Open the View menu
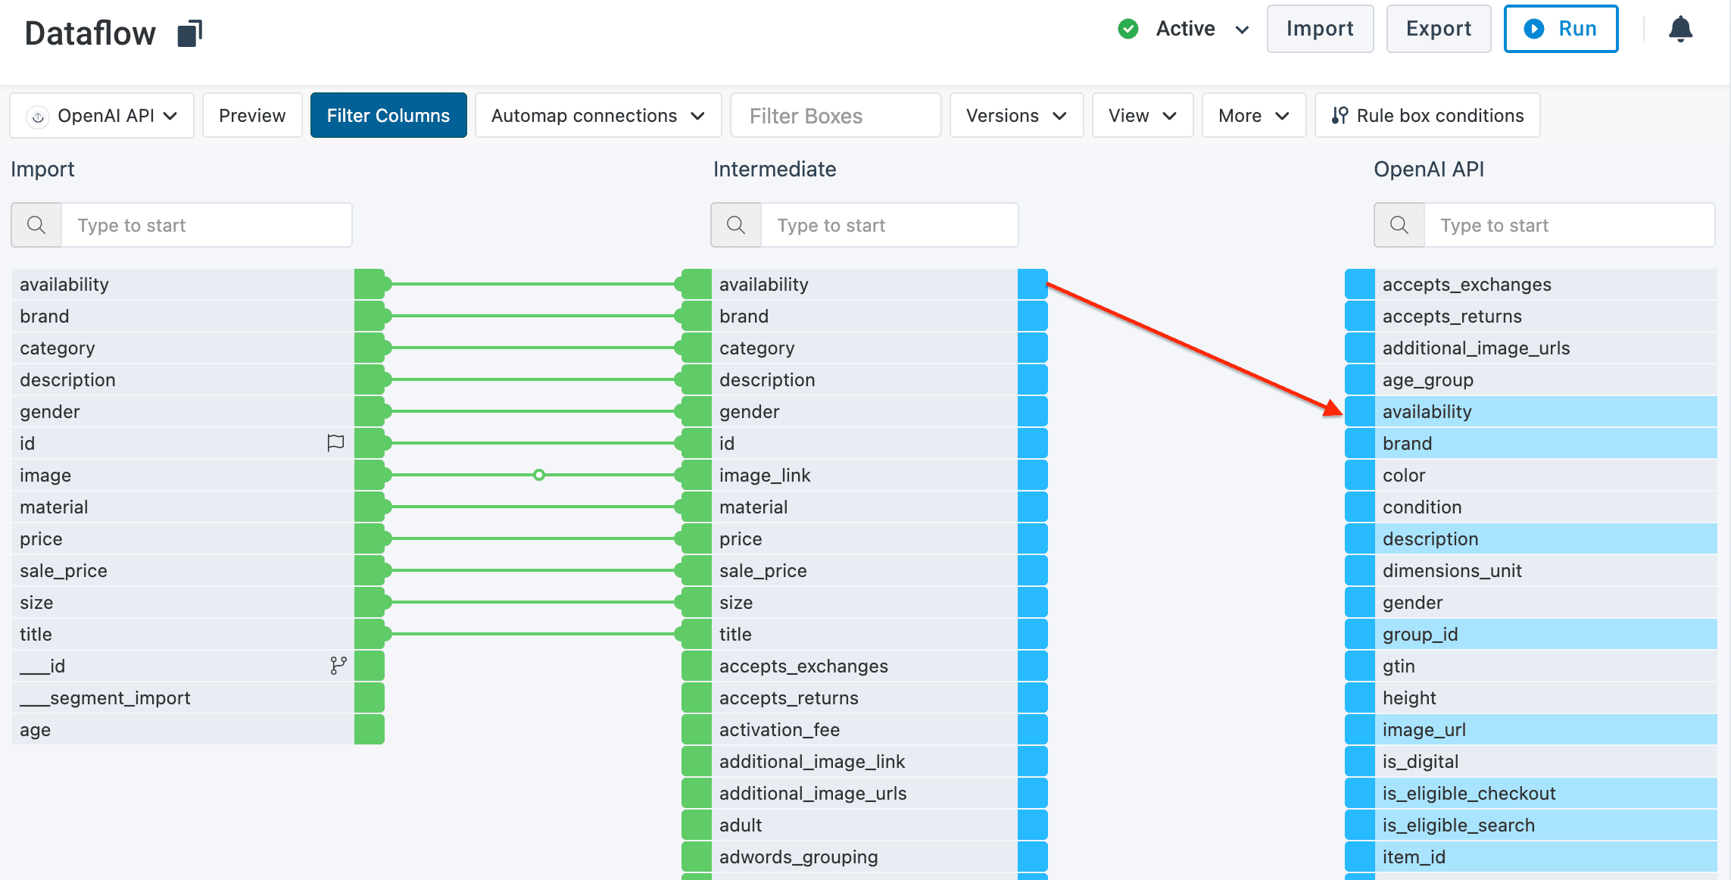The image size is (1731, 880). tap(1142, 115)
